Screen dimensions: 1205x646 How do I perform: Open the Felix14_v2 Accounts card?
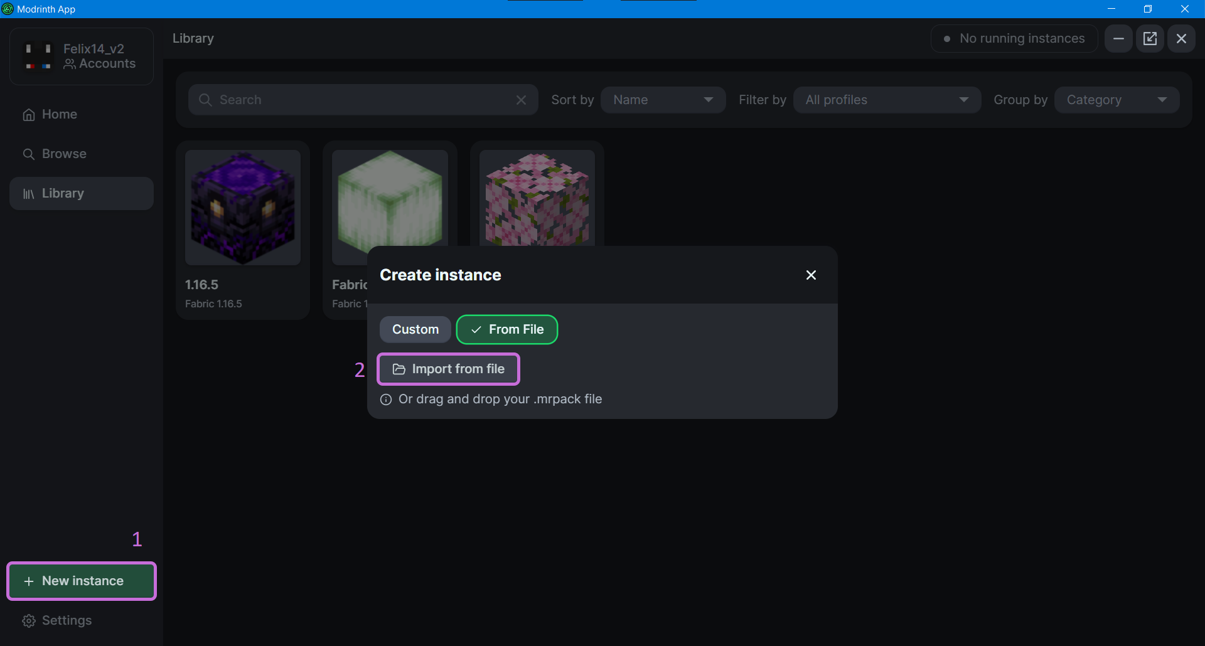82,56
